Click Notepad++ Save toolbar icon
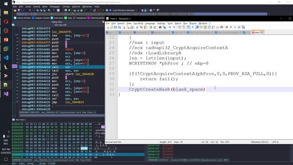293x165 pixels. coord(115,27)
